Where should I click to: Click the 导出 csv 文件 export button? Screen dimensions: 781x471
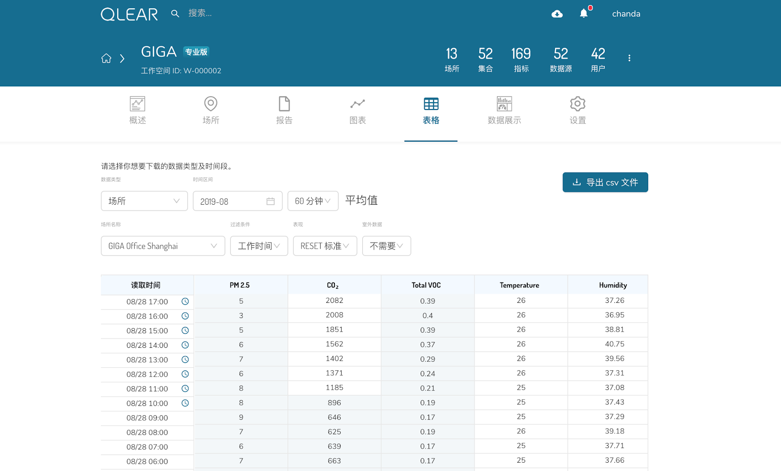605,182
